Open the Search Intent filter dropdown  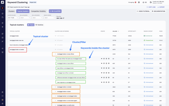(50, 18)
